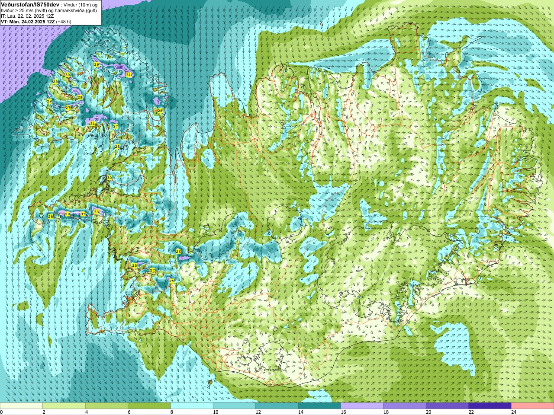The width and height of the screenshot is (554, 415).
Task: Click the yellow gust label reading 39
Action: click(97, 64)
